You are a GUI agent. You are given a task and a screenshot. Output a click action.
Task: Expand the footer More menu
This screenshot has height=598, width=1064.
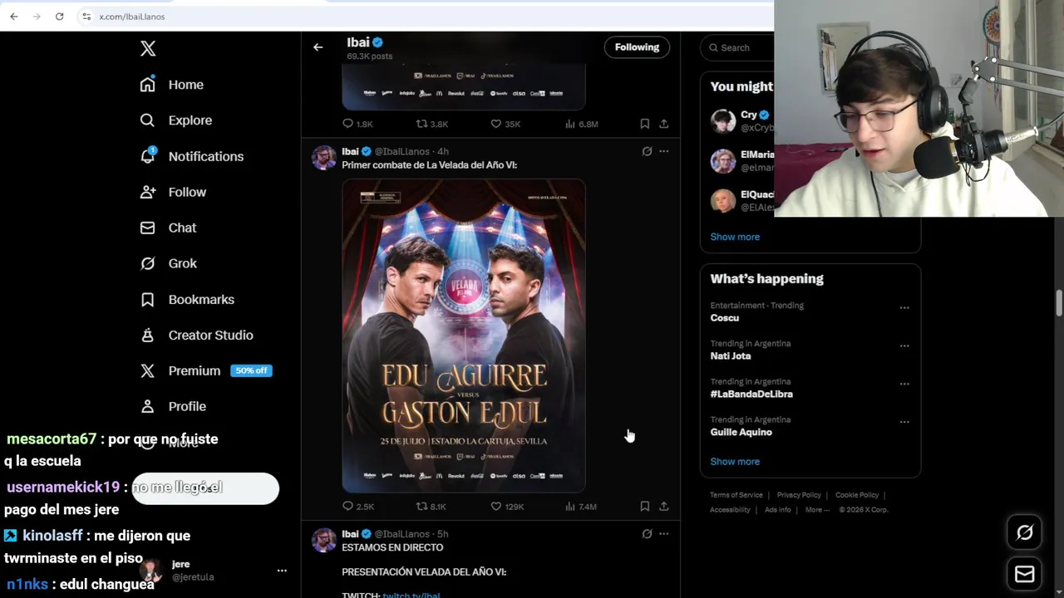pos(817,510)
